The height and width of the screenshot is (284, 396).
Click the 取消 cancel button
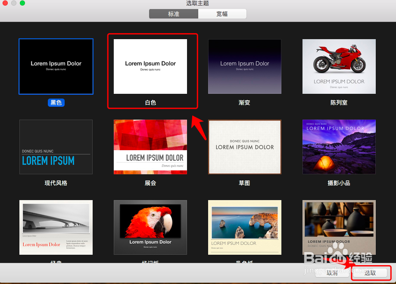tap(332, 273)
